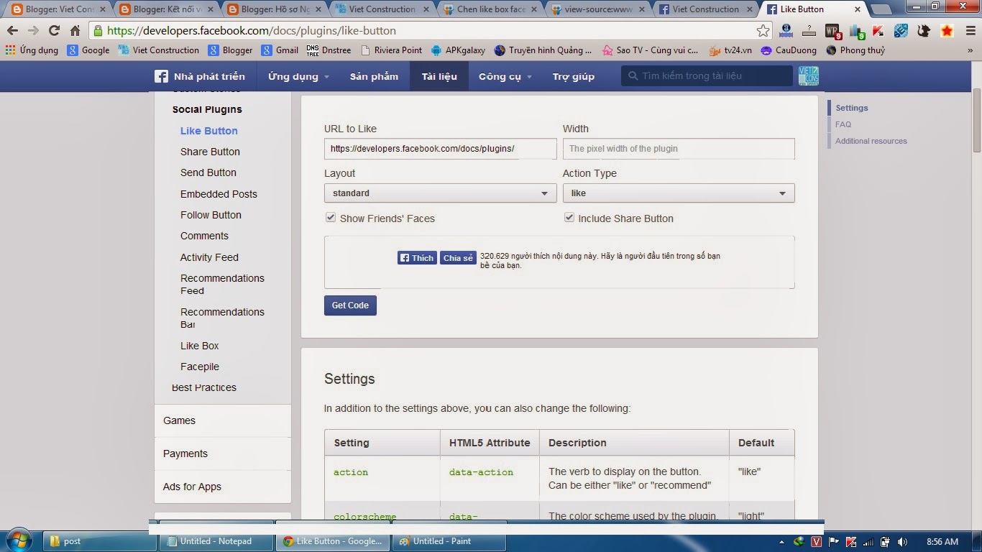Go back with the browser back arrow

(12, 31)
